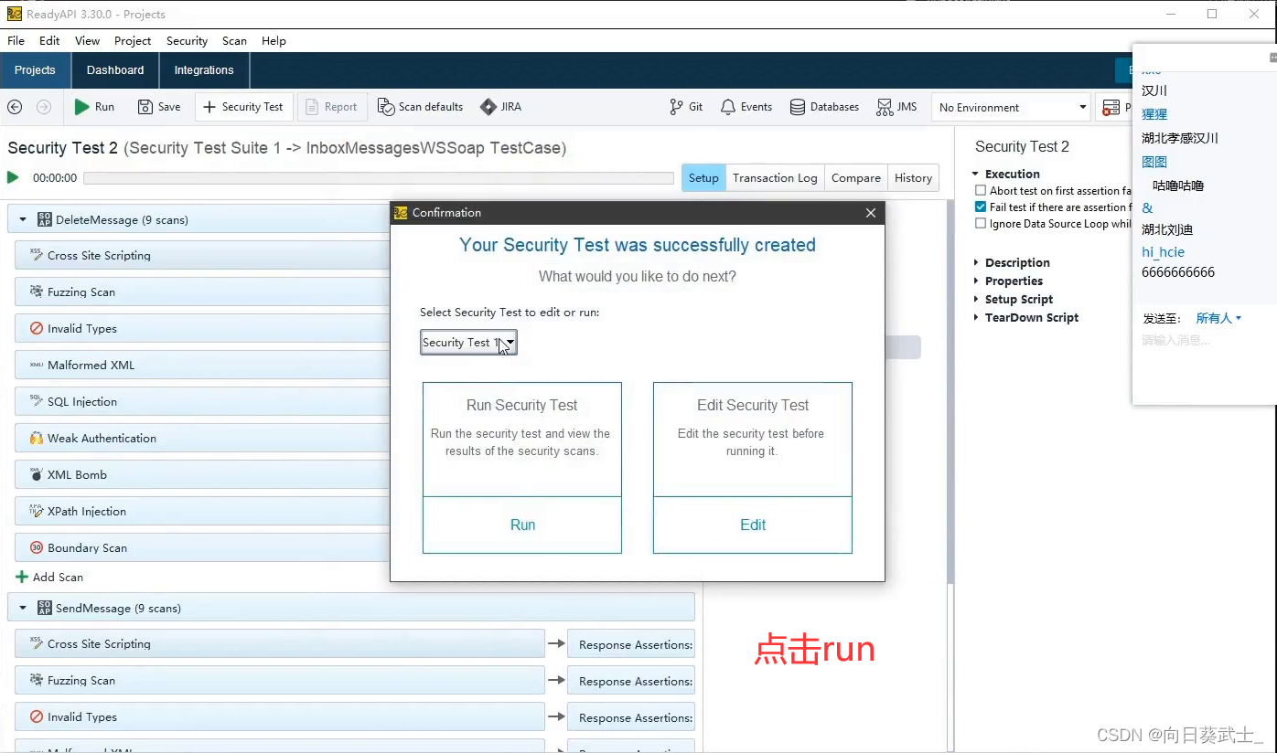Open the 所有人 recipient dropdown in chat

coord(1218,318)
